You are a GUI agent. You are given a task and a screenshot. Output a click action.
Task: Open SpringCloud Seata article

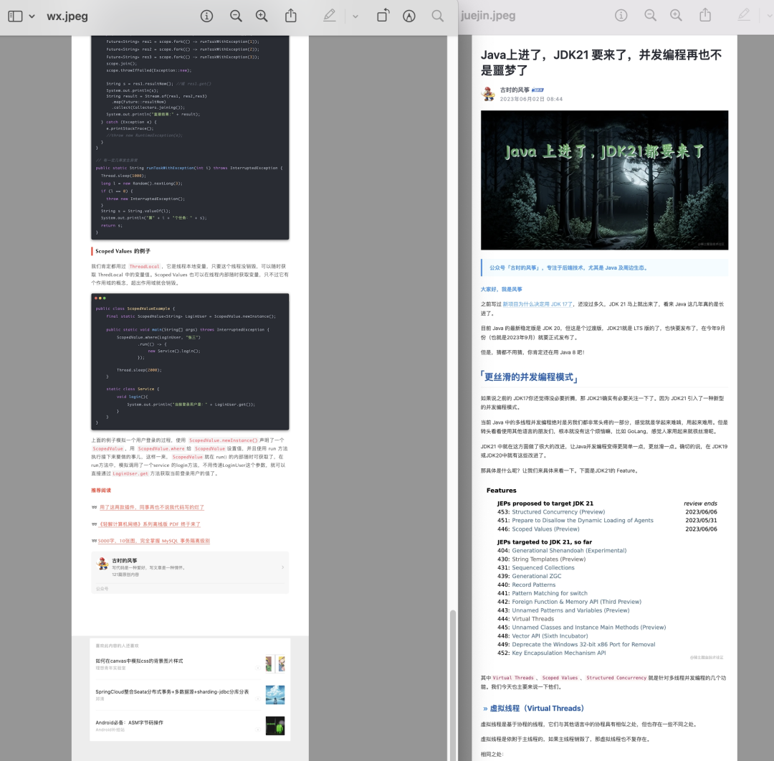click(x=172, y=692)
